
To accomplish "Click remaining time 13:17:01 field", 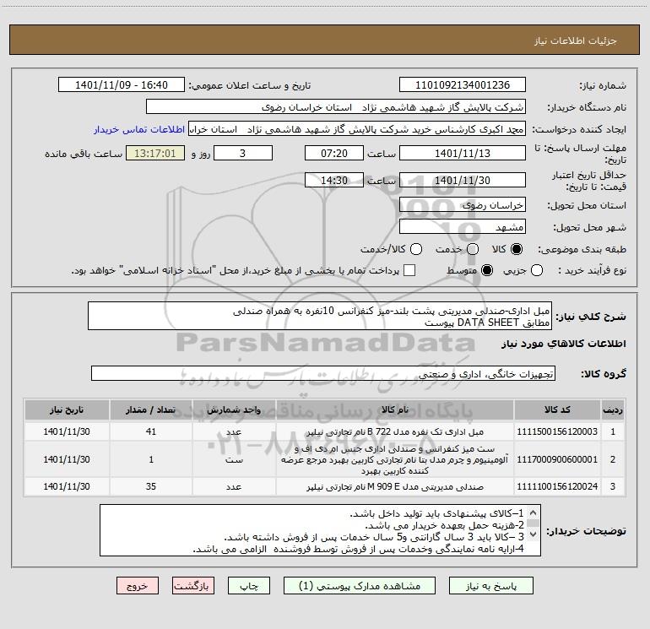I will 155,153.
